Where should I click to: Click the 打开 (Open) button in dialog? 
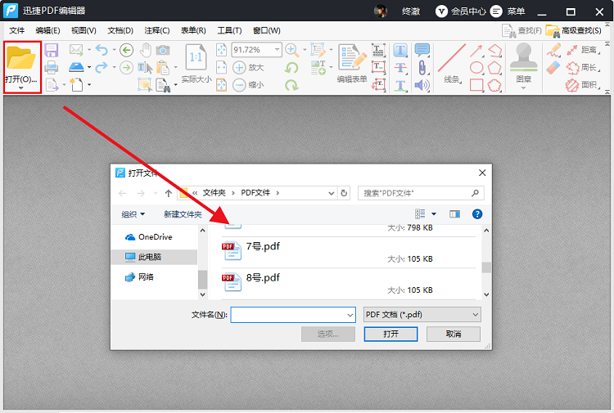(391, 334)
